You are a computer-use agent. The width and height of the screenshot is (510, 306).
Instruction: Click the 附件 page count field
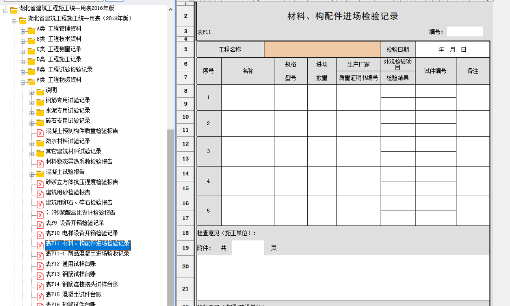click(248, 248)
